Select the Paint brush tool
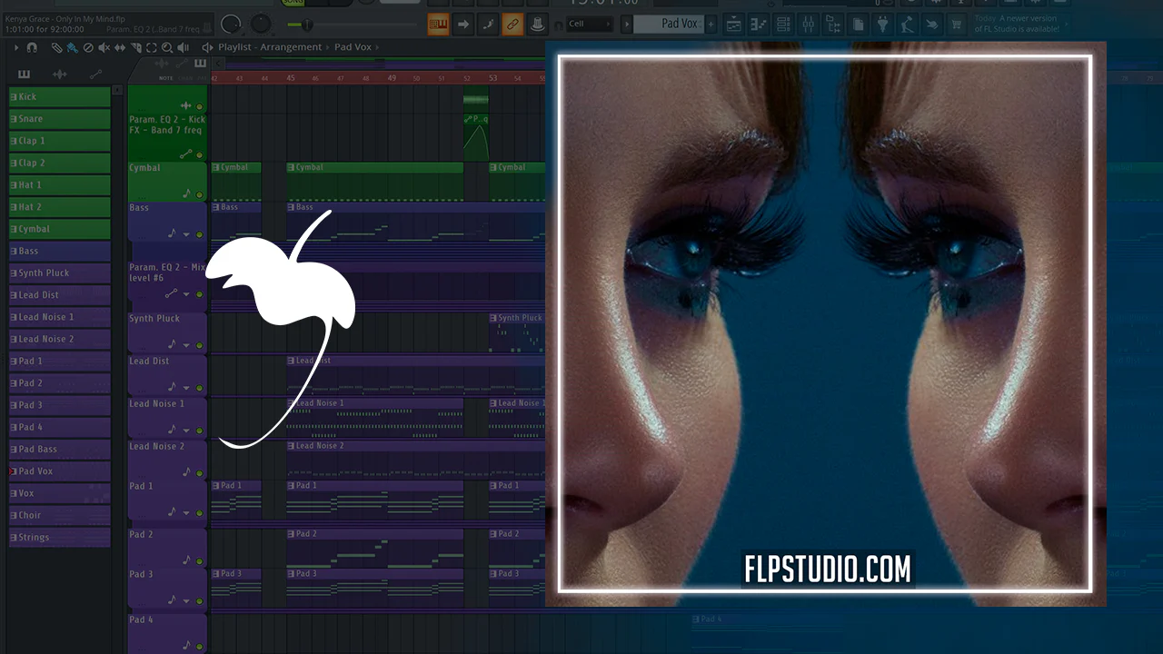This screenshot has height=654, width=1163. (72, 47)
